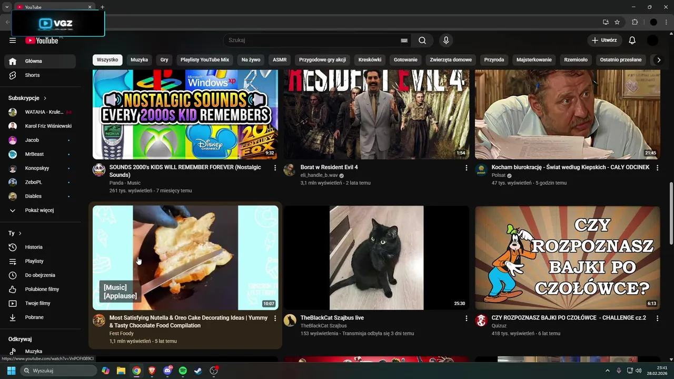Open ZeboPL subscription channel
674x379 pixels.
tap(40, 182)
